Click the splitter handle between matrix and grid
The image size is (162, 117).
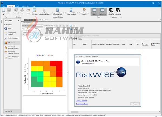(x=68, y=73)
